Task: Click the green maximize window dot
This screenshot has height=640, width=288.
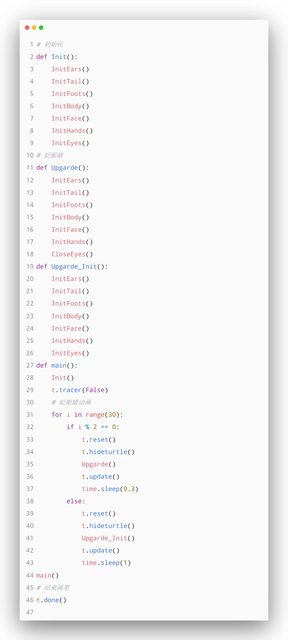Action: pyautogui.click(x=41, y=28)
